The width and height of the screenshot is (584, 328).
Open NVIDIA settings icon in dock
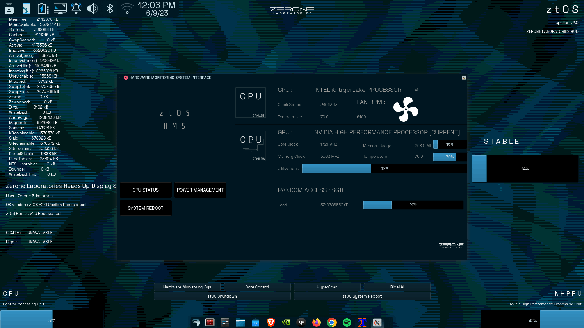pyautogui.click(x=286, y=322)
